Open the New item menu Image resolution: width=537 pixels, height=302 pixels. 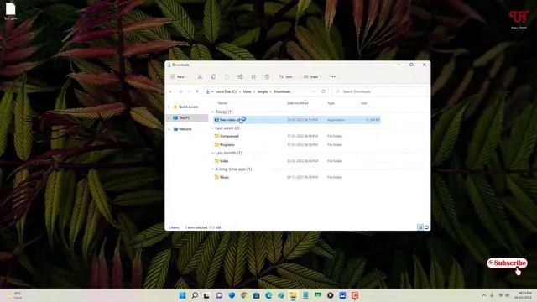coord(179,76)
